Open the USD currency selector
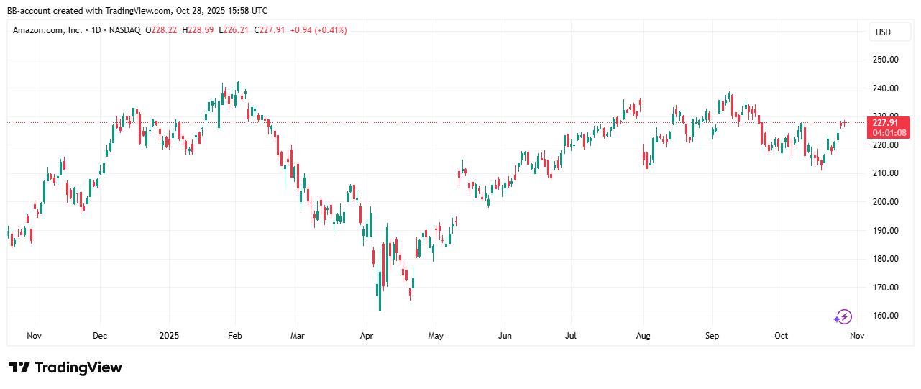921x389 pixels. pyautogui.click(x=882, y=32)
